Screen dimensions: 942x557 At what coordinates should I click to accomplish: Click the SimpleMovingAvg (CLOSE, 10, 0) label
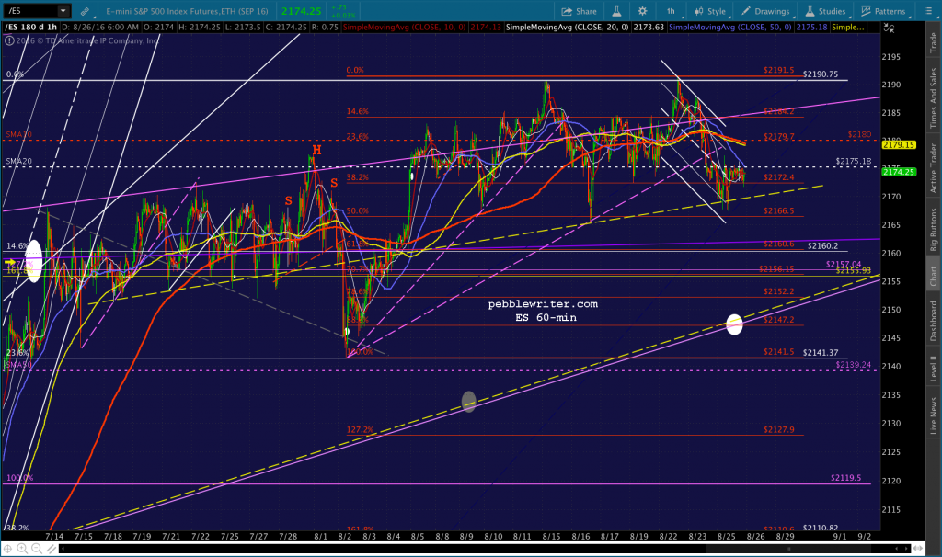coord(405,28)
